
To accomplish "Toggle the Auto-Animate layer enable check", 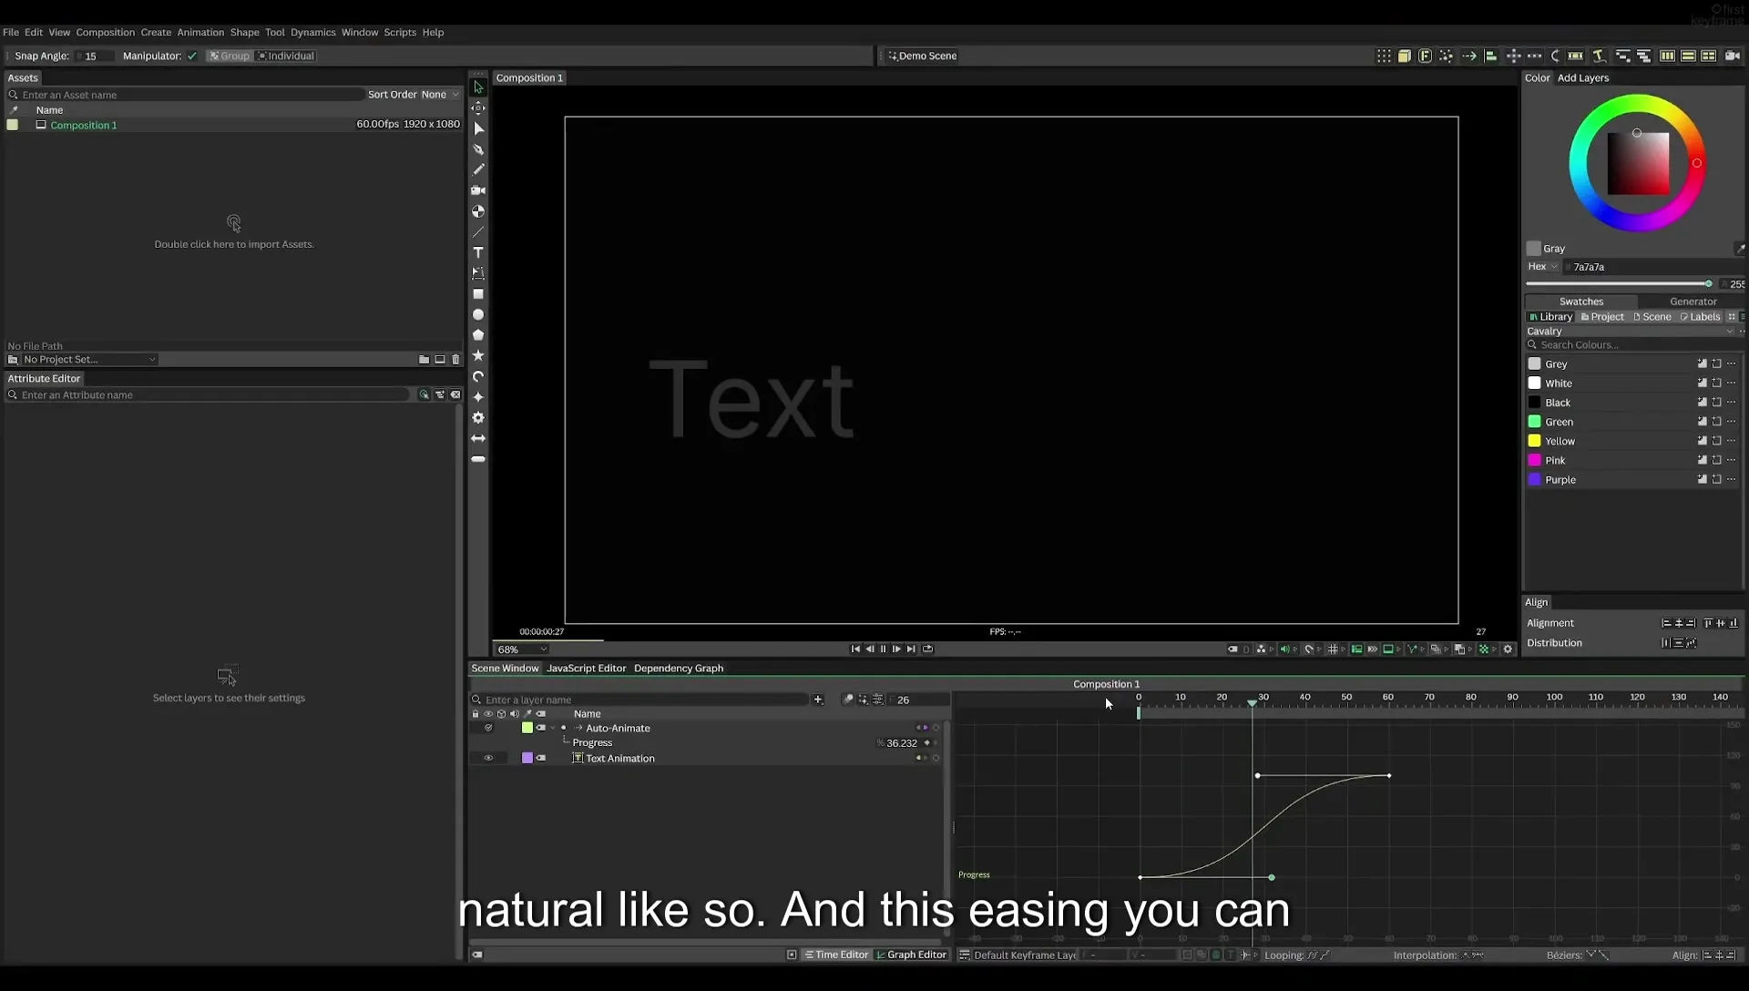I will 488,728.
